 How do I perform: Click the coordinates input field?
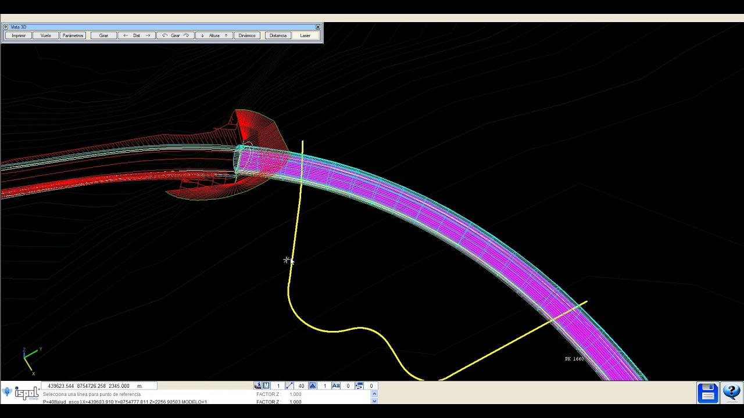click(99, 385)
